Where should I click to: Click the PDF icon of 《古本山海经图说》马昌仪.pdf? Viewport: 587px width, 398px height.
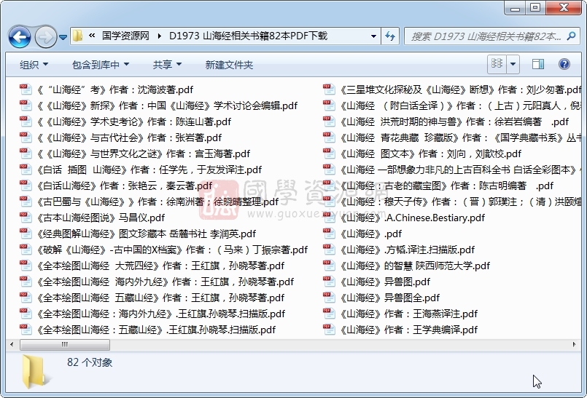(x=26, y=218)
